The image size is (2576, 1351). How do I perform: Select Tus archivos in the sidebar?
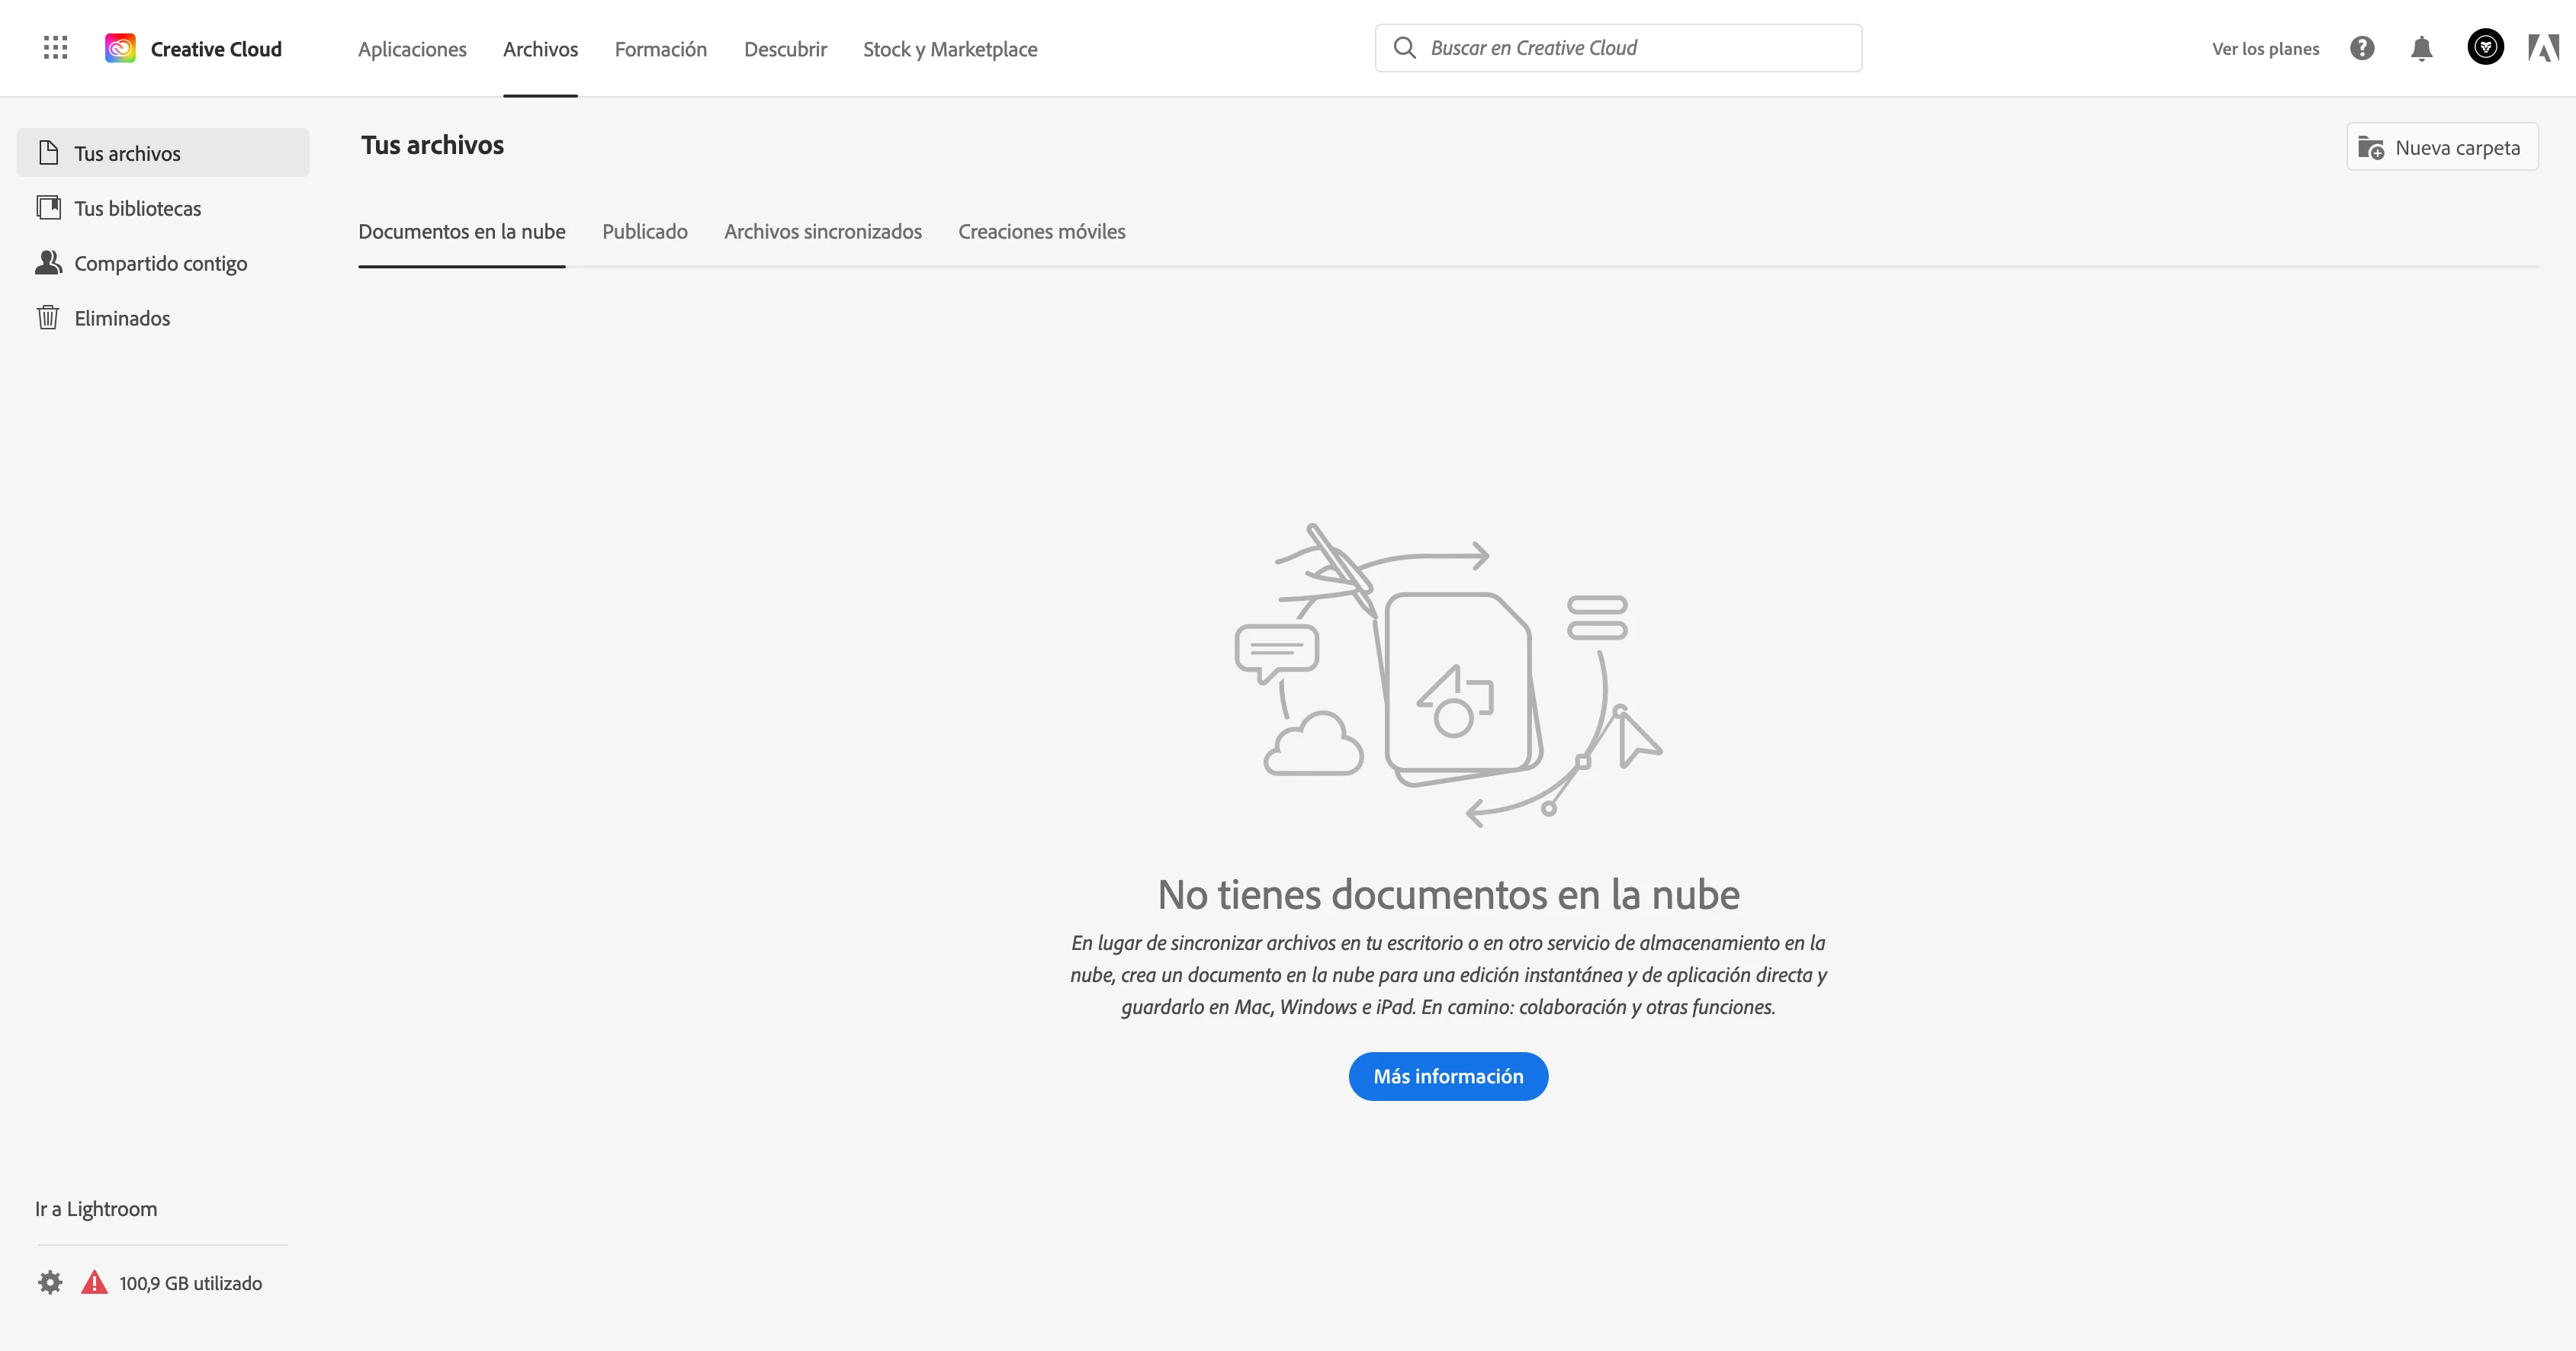pos(127,153)
